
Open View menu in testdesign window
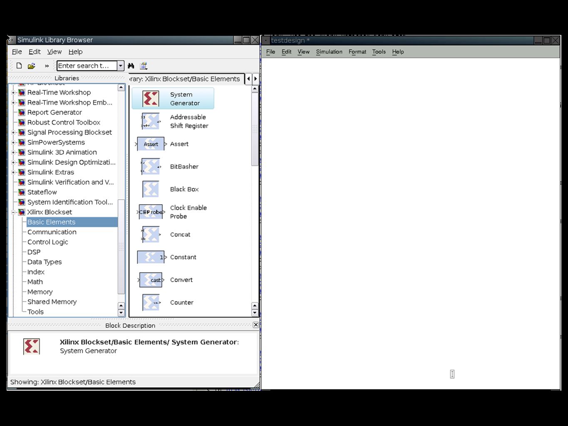(x=303, y=52)
